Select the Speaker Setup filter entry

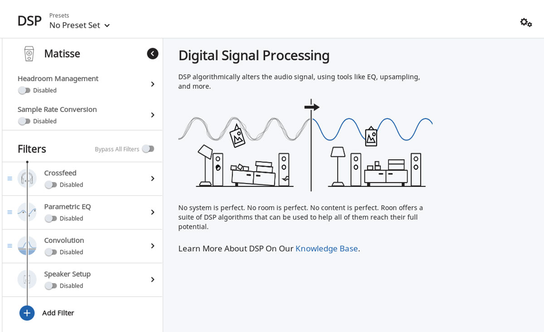pos(67,274)
